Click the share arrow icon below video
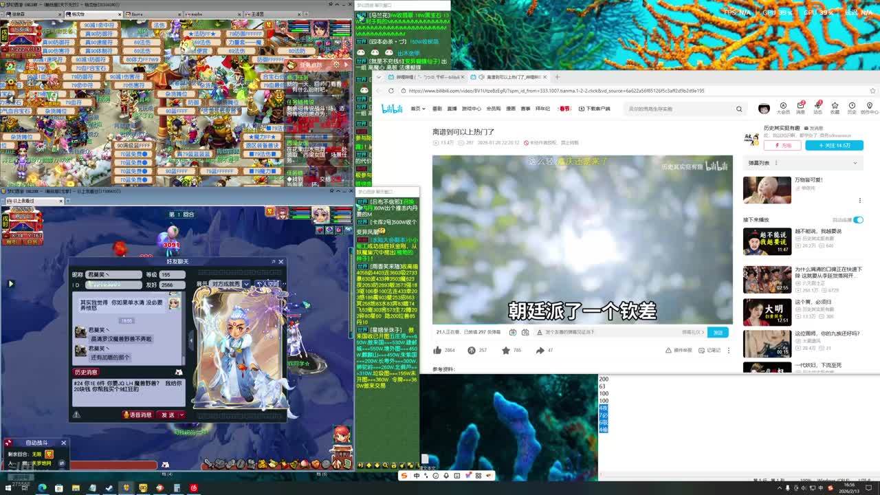Image resolution: width=880 pixels, height=495 pixels. tap(539, 350)
